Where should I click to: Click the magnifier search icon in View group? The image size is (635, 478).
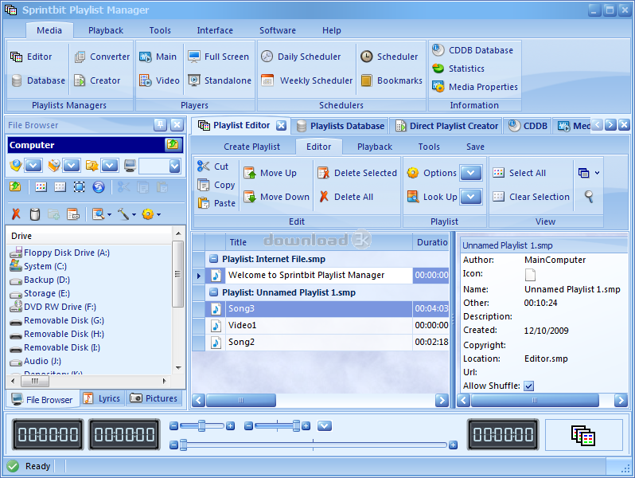[589, 197]
